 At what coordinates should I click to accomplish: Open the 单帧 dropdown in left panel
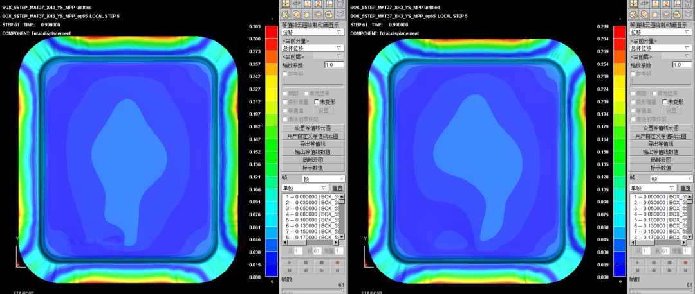305,188
